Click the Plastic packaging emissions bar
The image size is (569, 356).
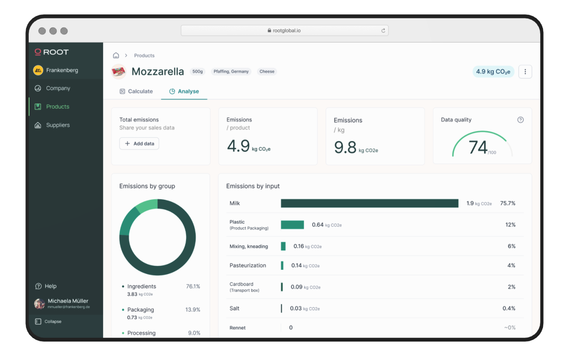(292, 225)
